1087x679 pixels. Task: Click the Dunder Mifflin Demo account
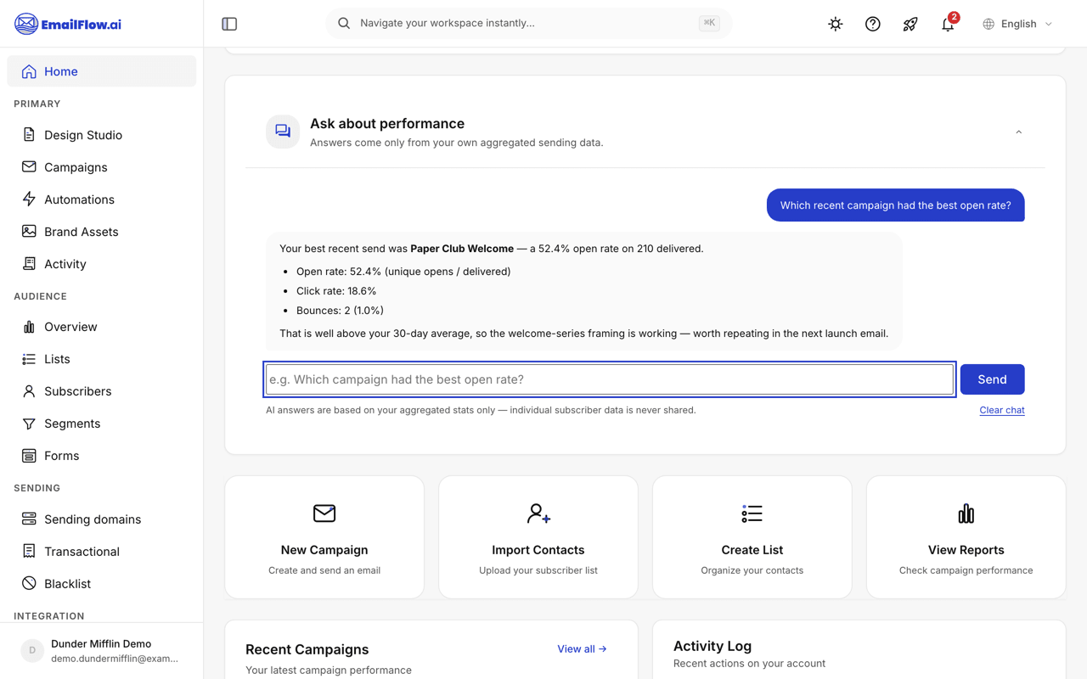[x=101, y=651]
